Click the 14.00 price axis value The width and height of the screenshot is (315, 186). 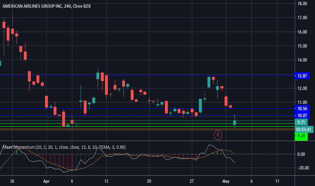pos(302,60)
